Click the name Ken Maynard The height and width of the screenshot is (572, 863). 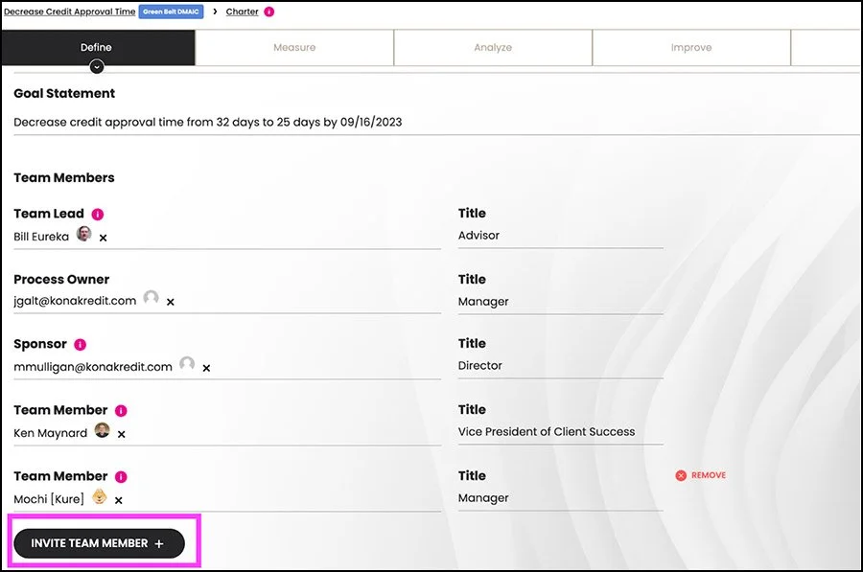(51, 433)
